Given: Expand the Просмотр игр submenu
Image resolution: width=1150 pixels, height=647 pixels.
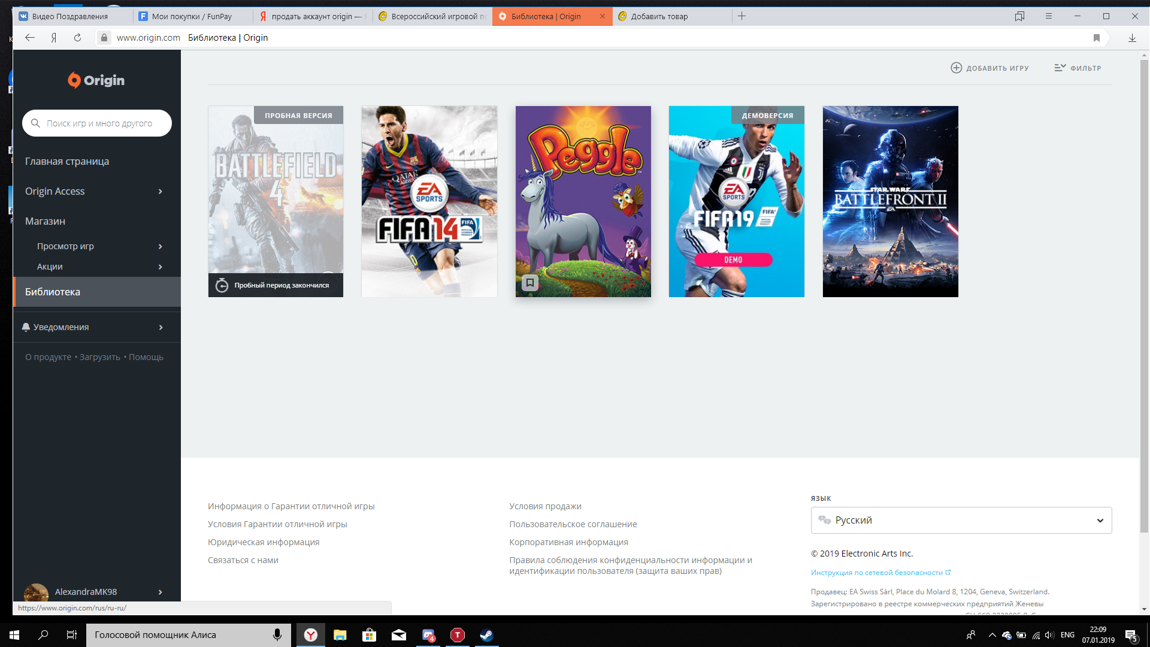Looking at the screenshot, I should tap(160, 246).
